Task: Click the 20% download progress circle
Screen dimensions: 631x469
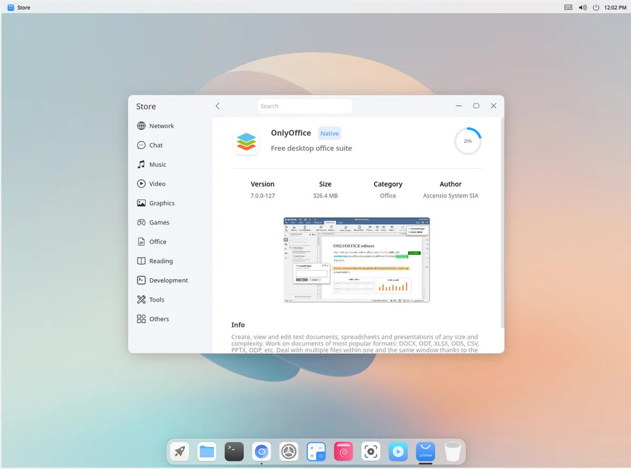Action: tap(468, 140)
